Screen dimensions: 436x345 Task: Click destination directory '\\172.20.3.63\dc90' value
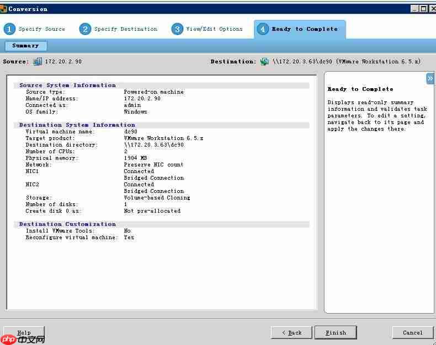154,145
